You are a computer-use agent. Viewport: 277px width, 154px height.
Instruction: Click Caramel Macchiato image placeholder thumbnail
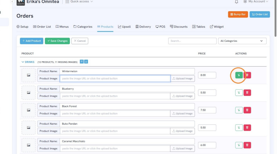pos(28,145)
